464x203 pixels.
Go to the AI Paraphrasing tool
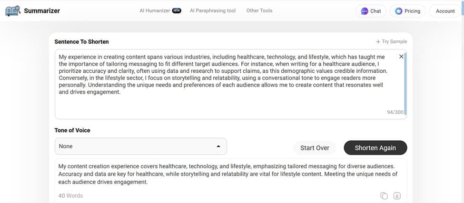tap(212, 10)
